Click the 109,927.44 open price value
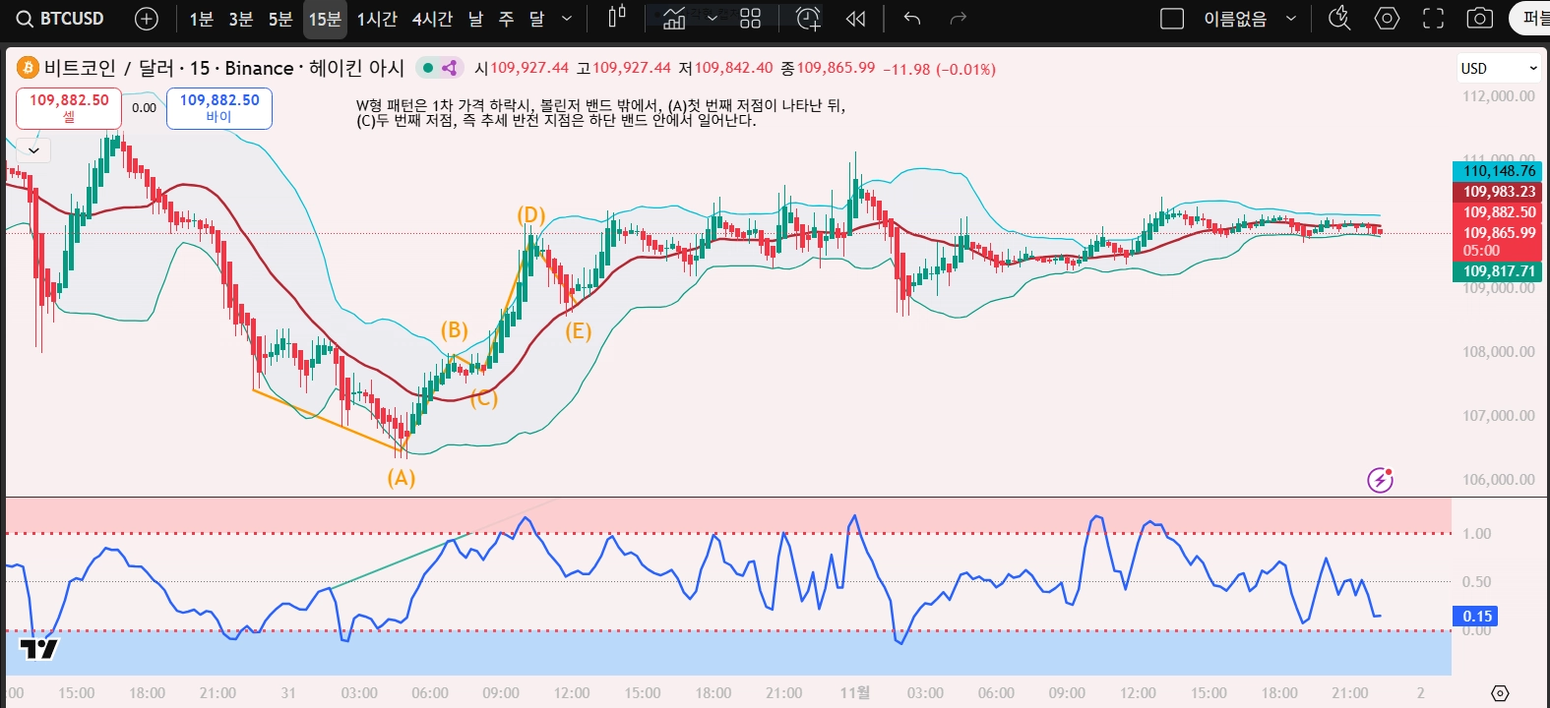This screenshot has height=708, width=1550. tap(529, 68)
